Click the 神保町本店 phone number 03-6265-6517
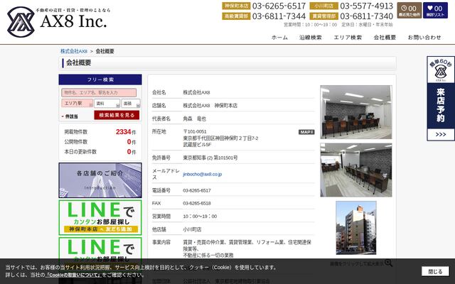 coord(279,6)
